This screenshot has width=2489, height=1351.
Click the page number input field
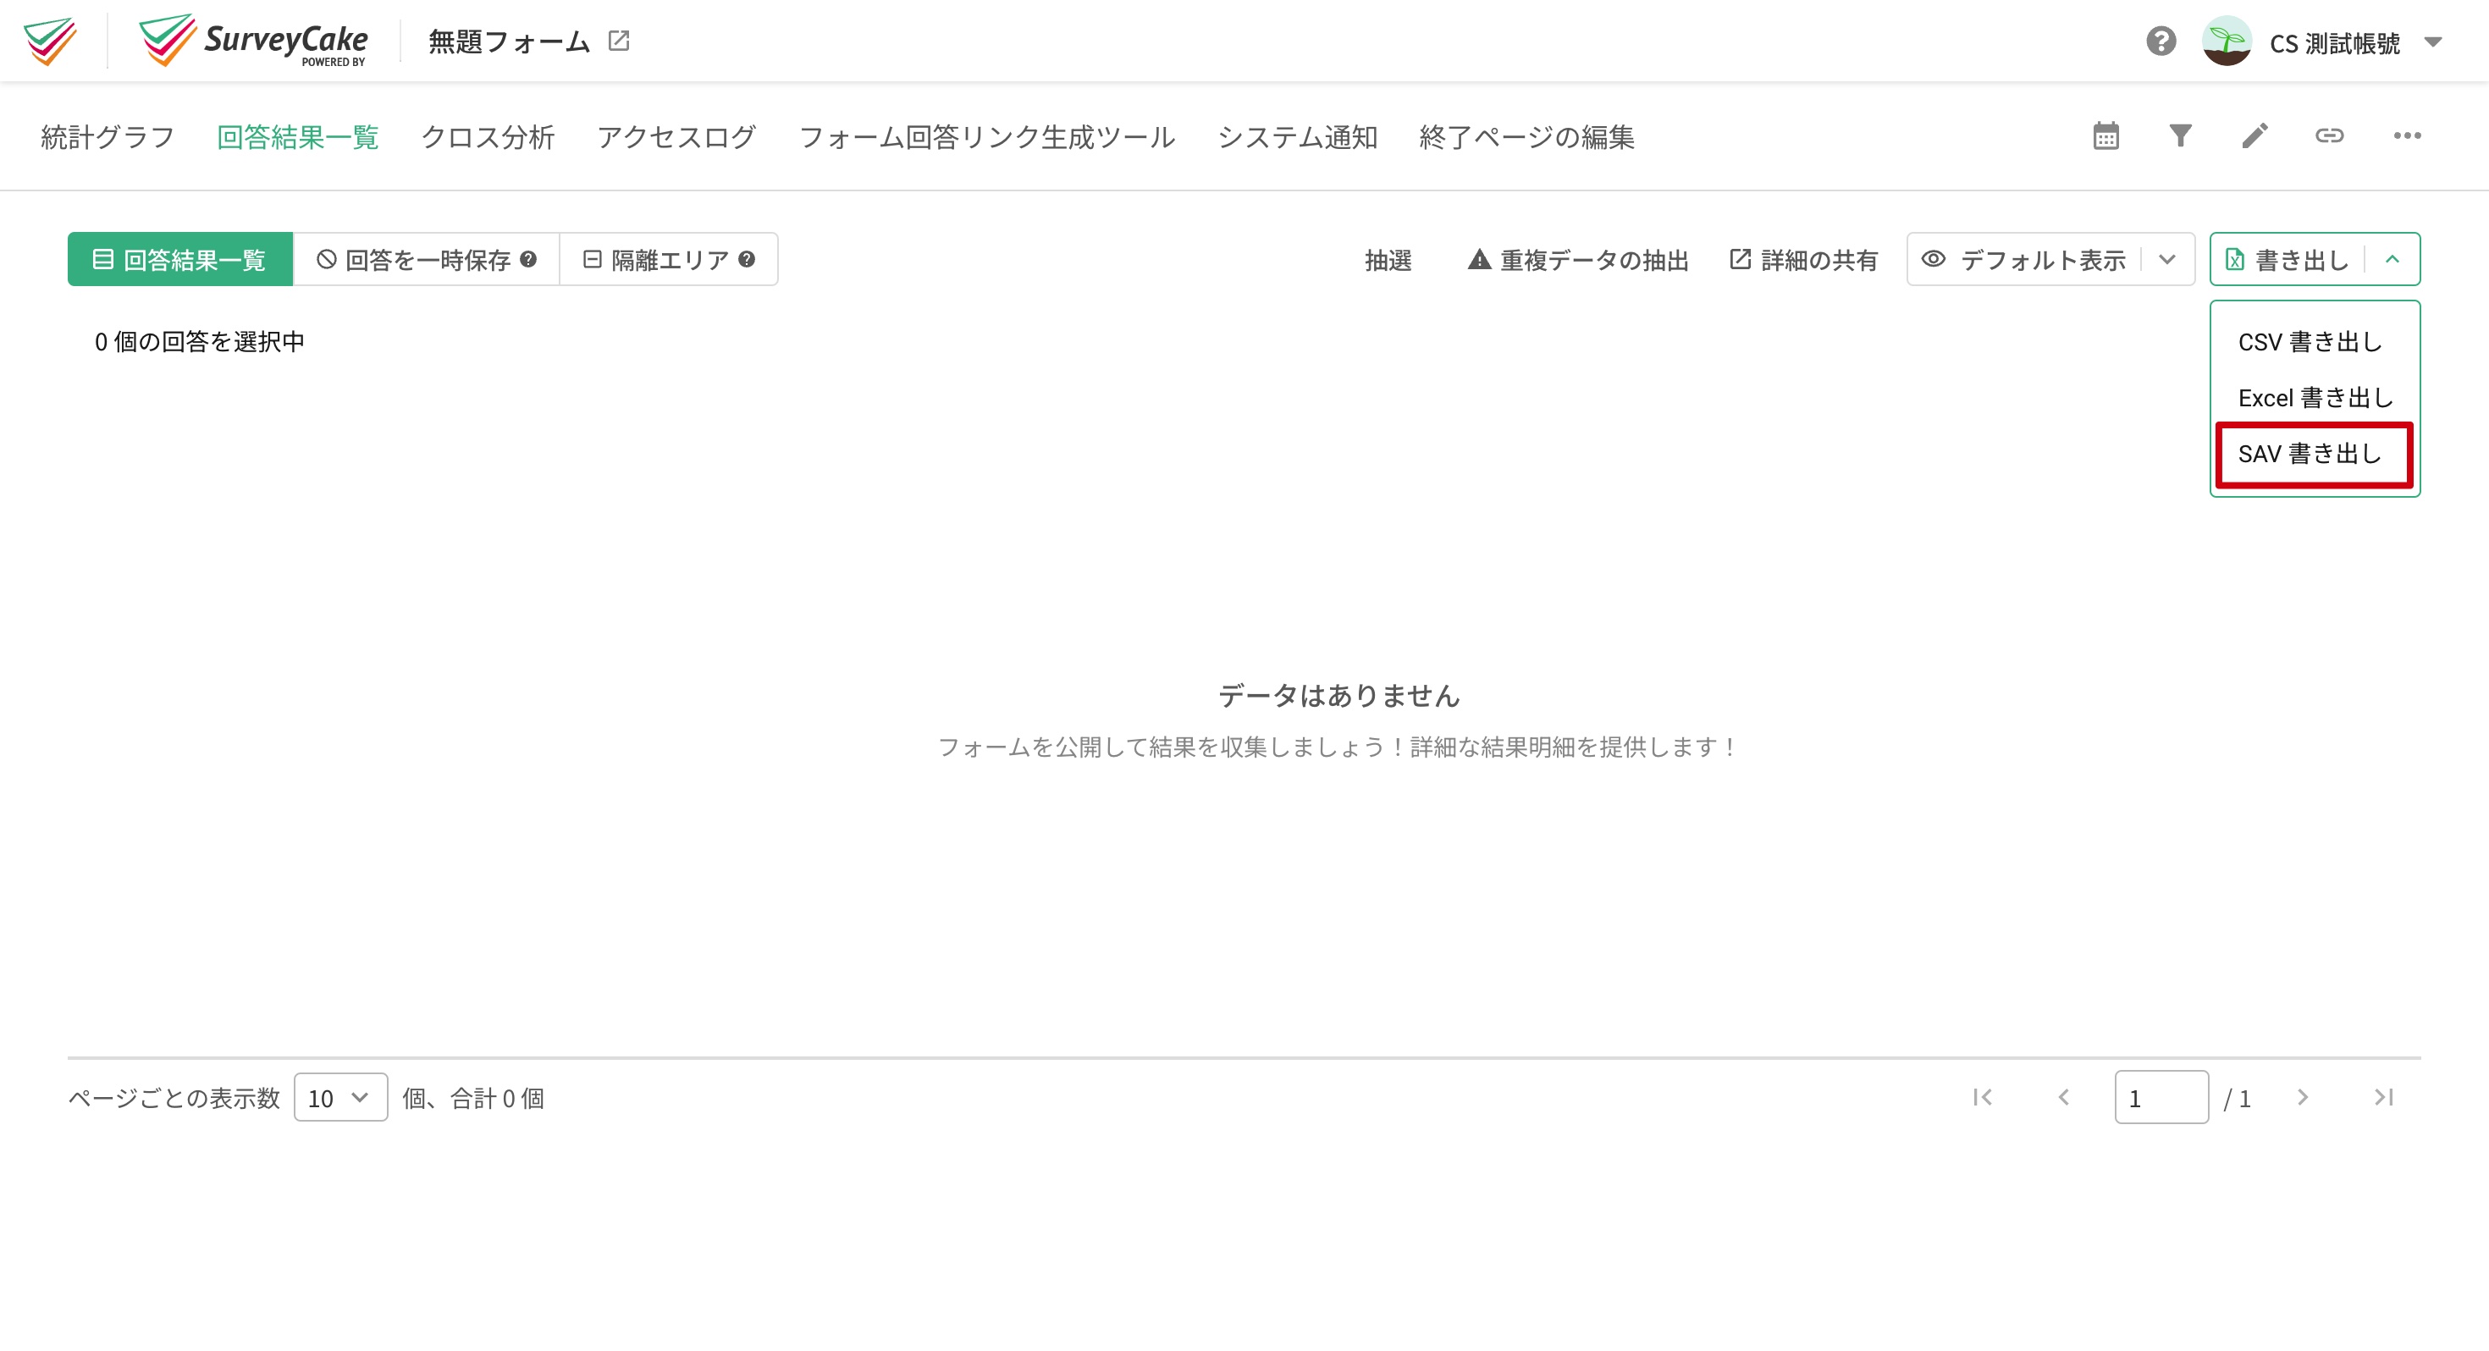coord(2161,1097)
